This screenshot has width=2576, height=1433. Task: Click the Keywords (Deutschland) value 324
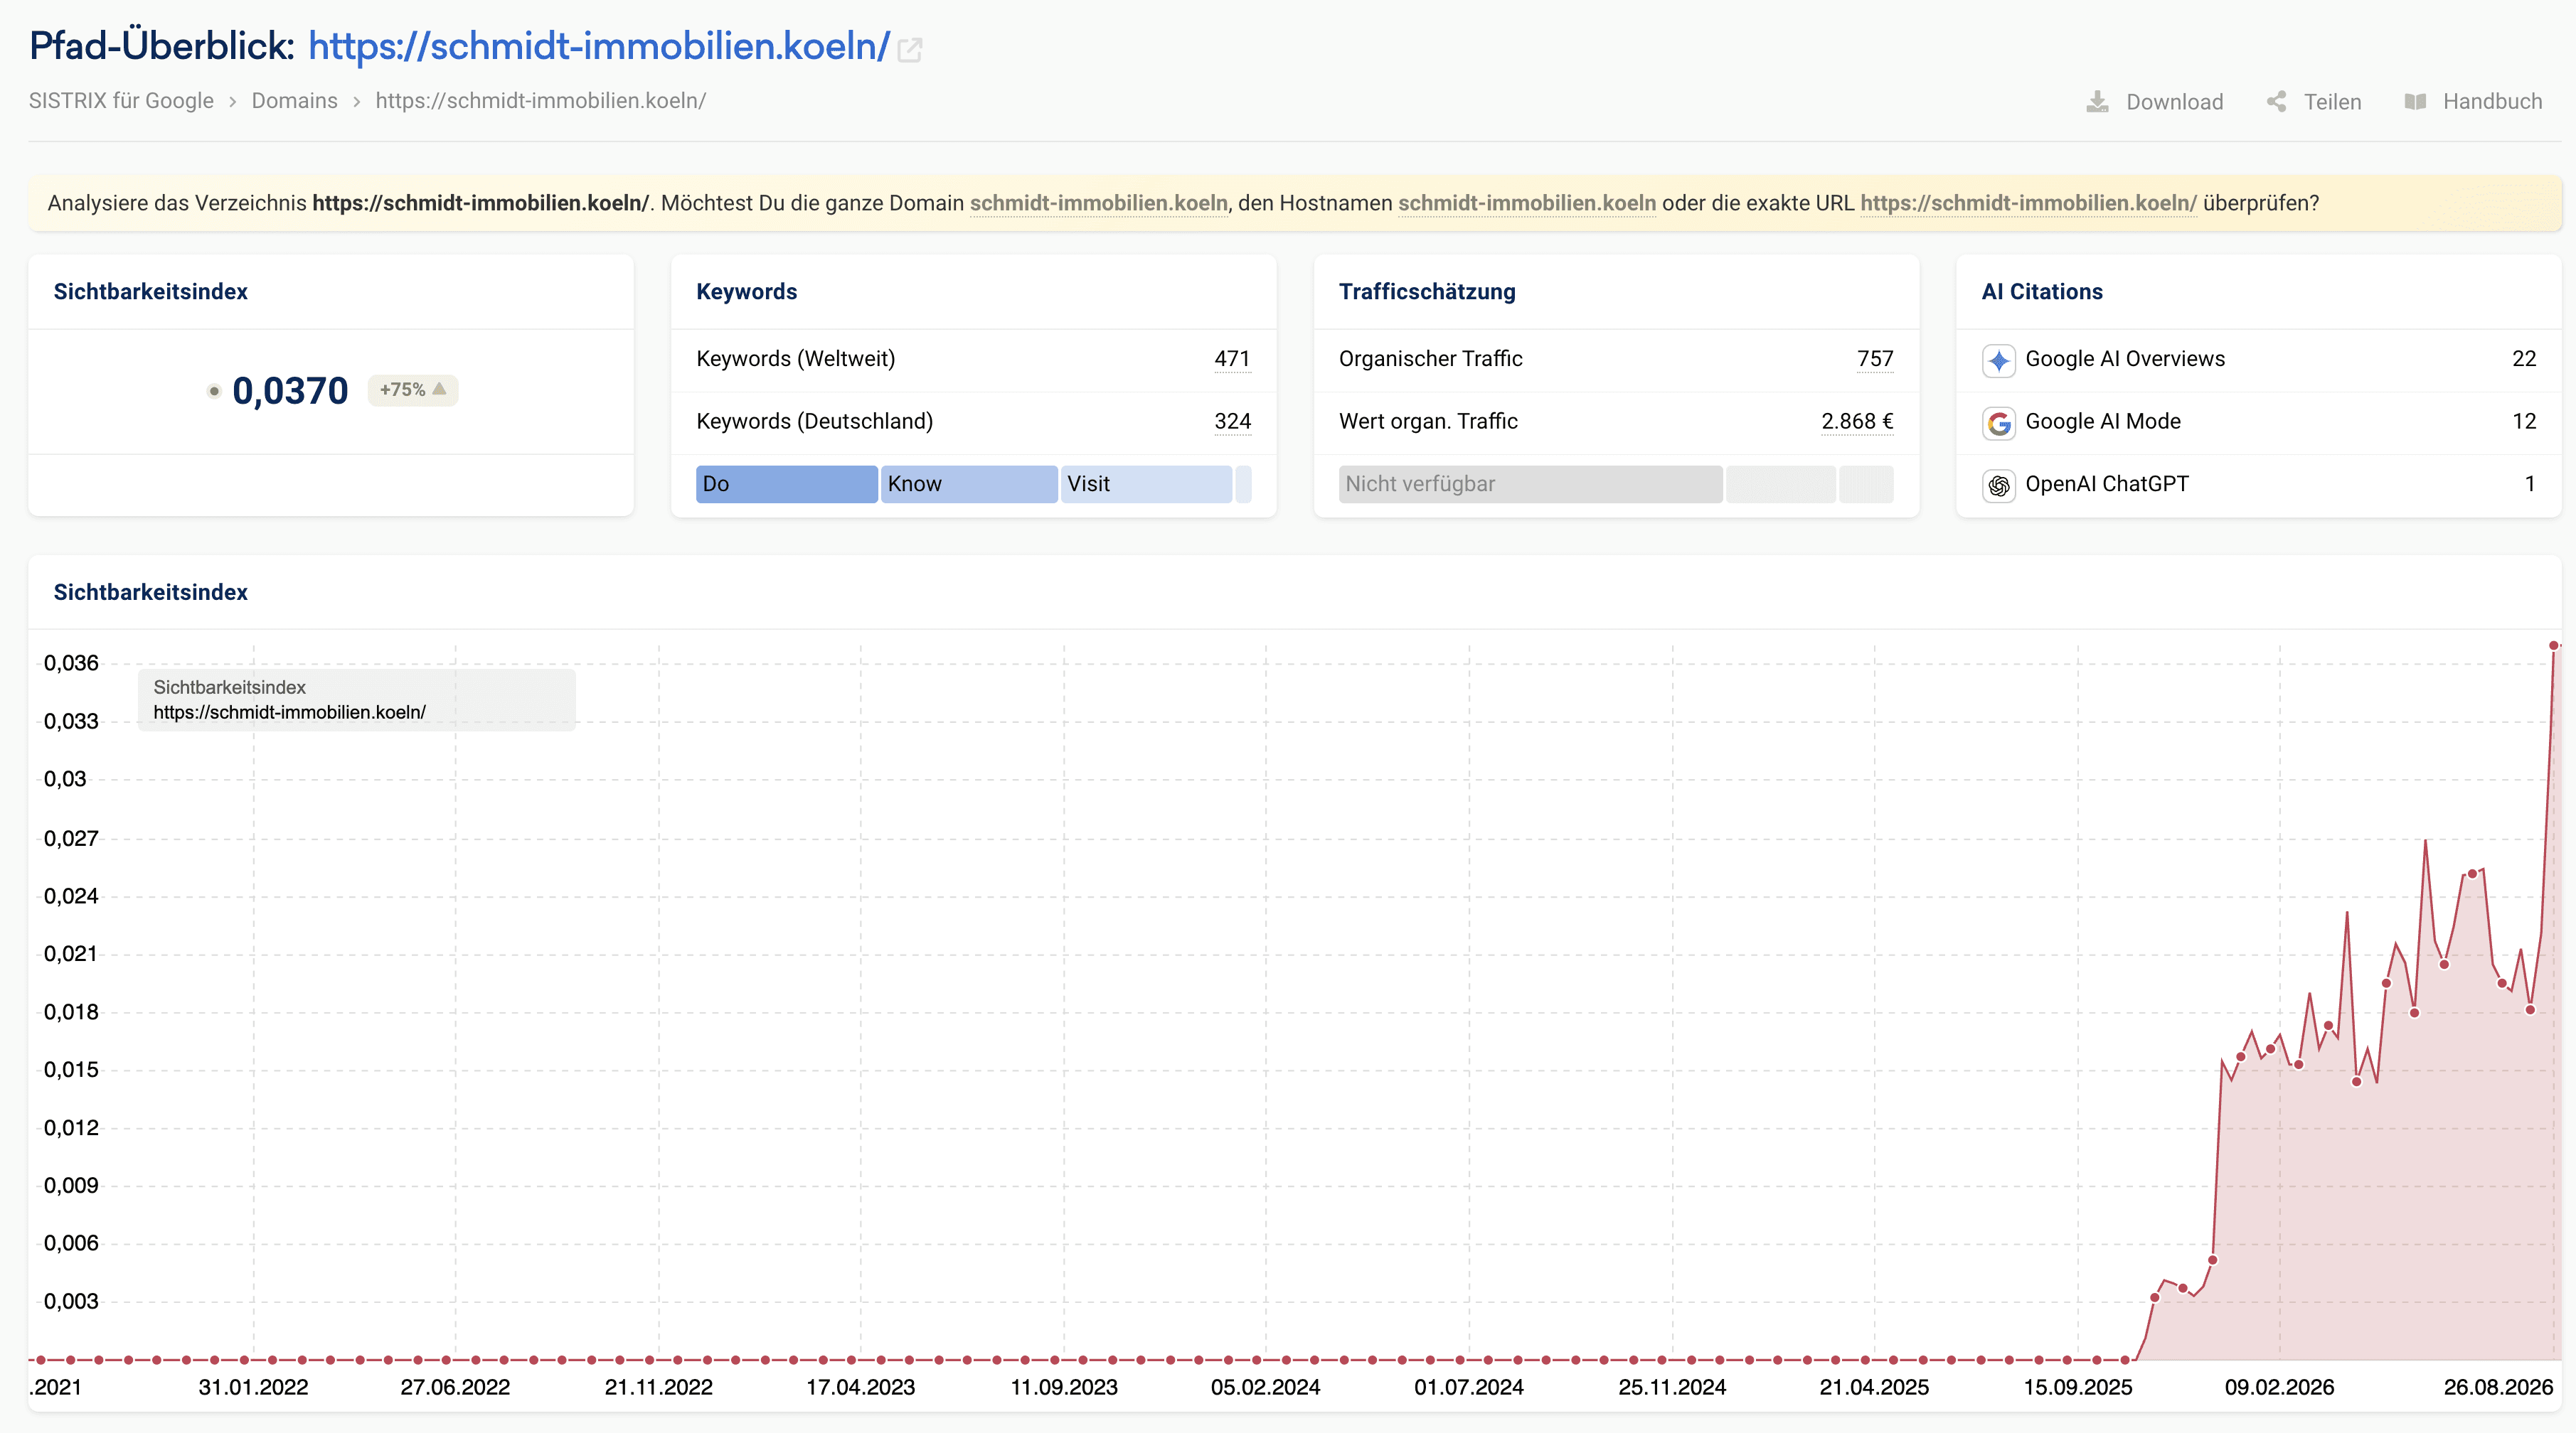[1232, 422]
